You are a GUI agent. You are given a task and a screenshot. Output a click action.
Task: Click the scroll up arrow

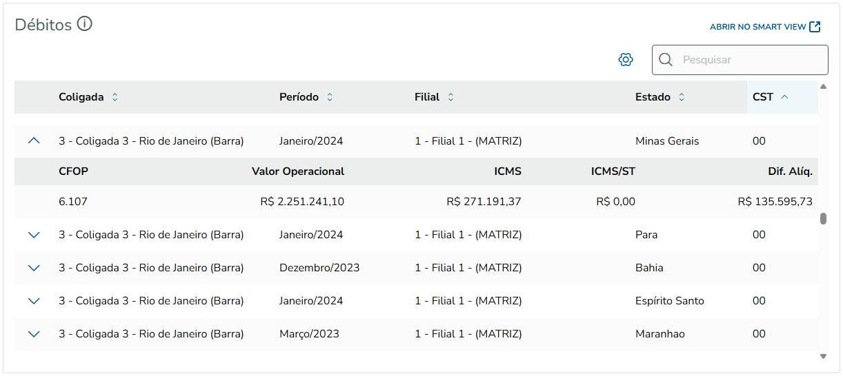pos(823,87)
